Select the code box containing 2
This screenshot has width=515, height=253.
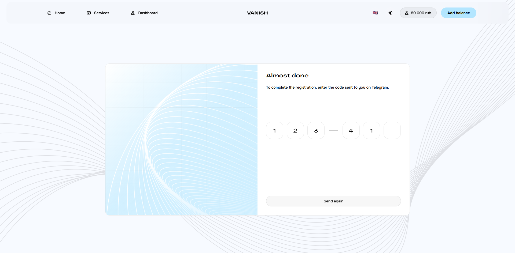pos(295,130)
